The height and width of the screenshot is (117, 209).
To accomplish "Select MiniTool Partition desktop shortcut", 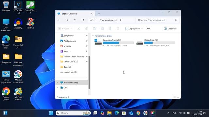I will [x=18, y=94].
